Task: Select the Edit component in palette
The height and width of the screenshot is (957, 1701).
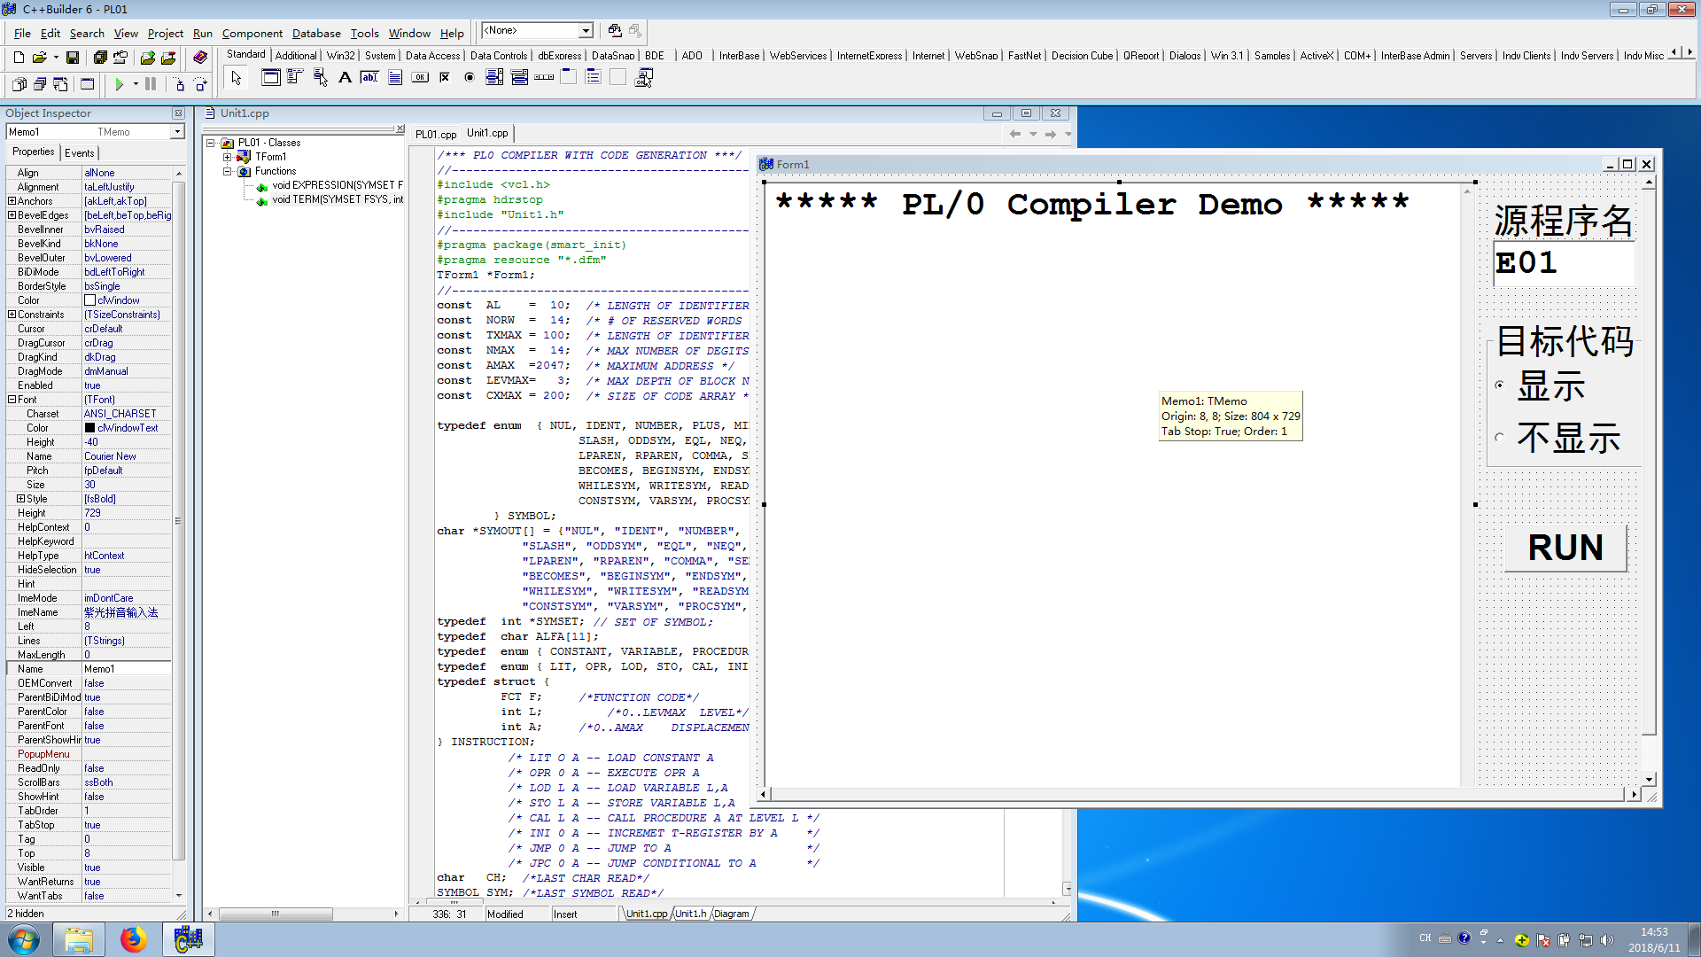Action: tap(369, 78)
